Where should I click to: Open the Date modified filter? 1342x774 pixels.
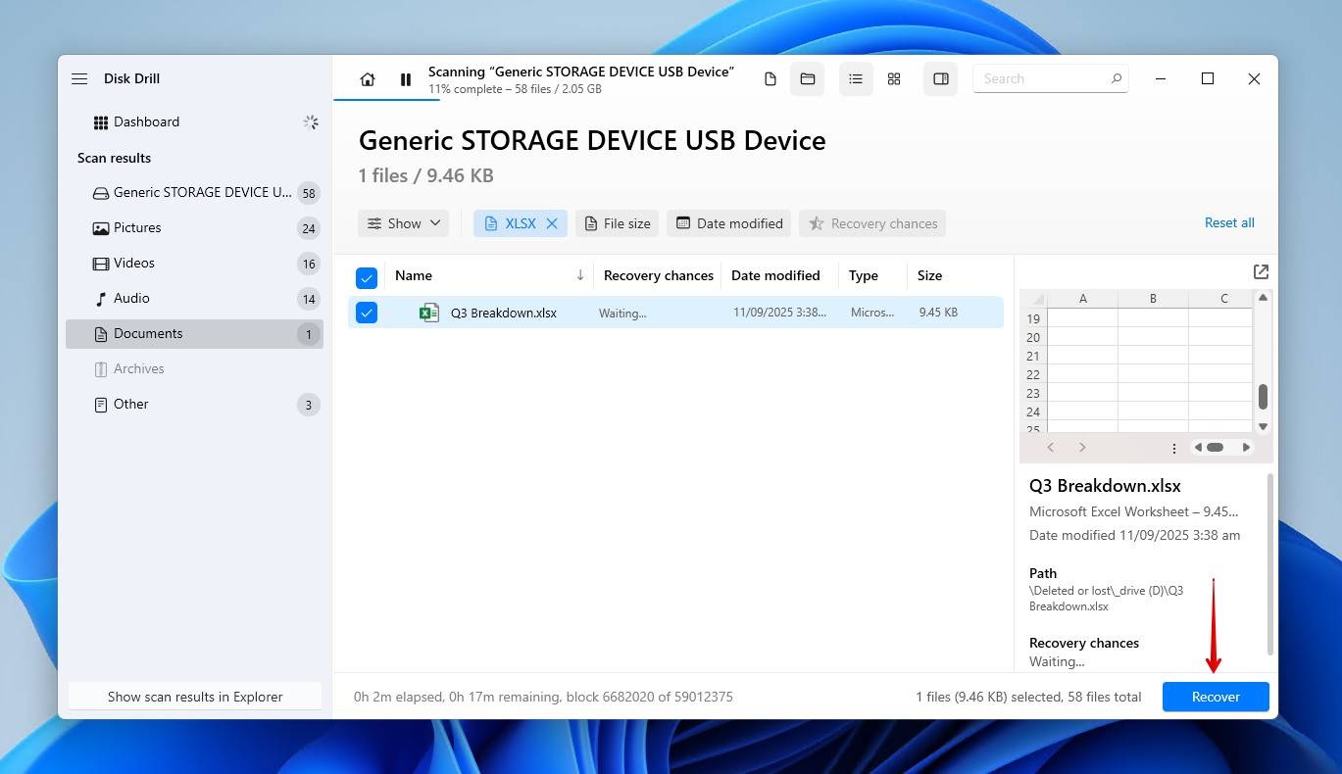coord(729,223)
